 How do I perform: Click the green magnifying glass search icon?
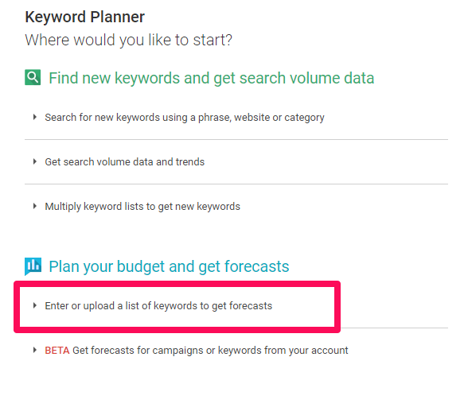(x=33, y=78)
